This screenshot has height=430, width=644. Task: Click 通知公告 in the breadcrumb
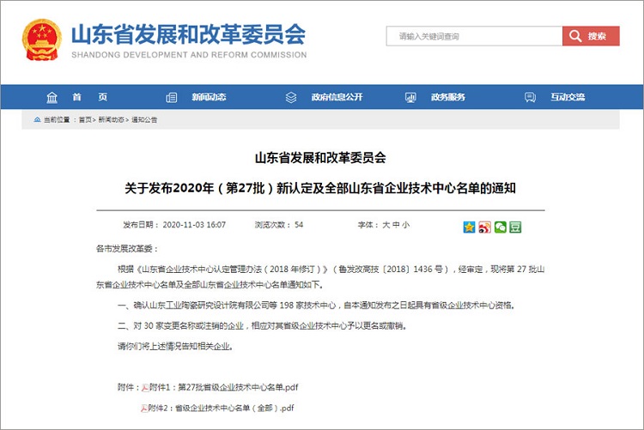coord(143,120)
